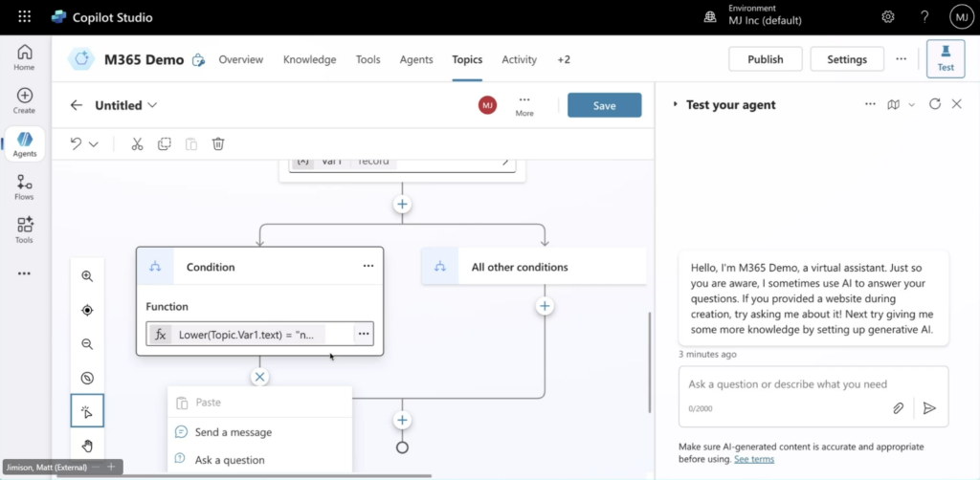Click the Copilot Studio logo

[x=58, y=17]
